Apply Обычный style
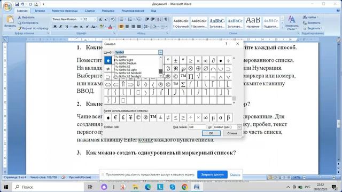The image size is (342, 192). (181, 23)
